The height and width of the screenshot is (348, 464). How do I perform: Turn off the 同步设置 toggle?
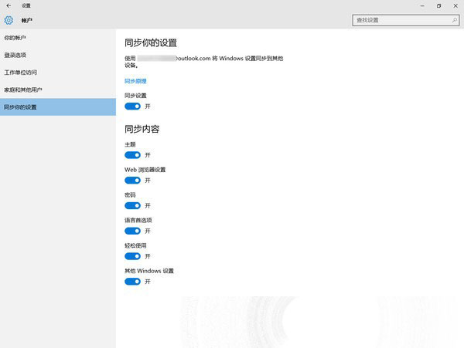click(132, 106)
